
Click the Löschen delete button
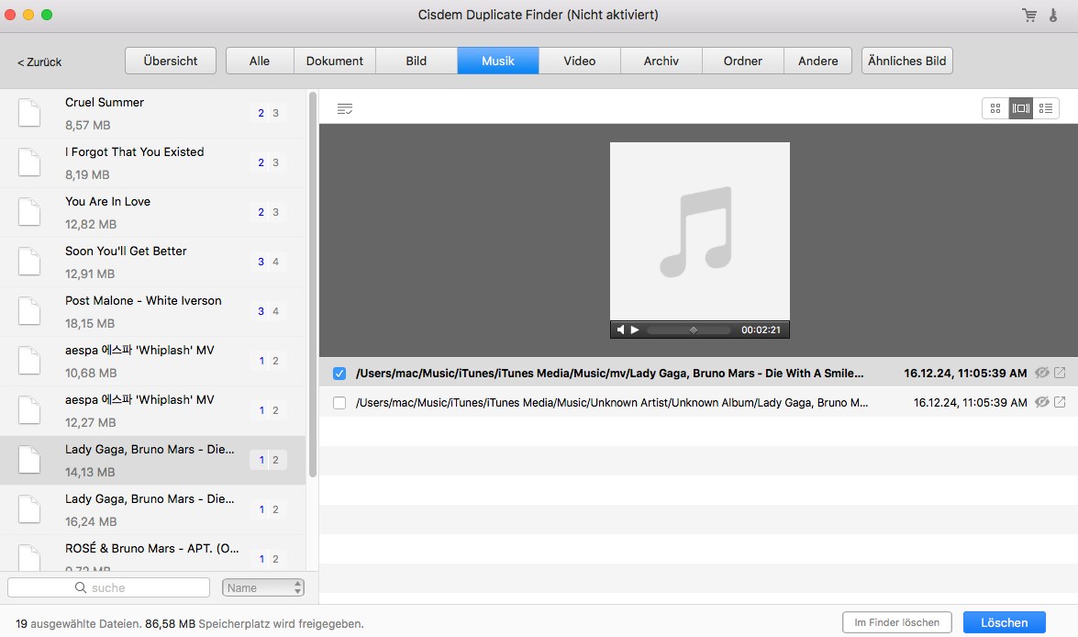tap(1004, 622)
